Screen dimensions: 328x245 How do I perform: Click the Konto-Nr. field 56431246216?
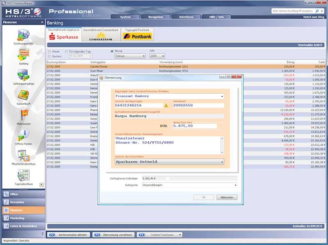click(x=139, y=105)
